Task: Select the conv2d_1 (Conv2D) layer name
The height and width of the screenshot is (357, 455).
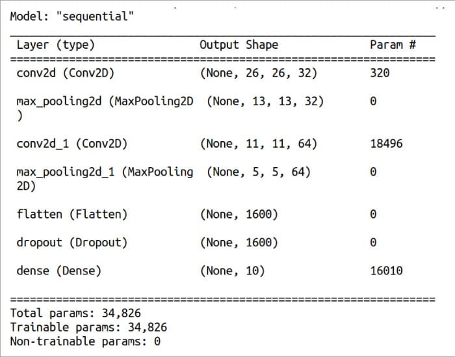Action: pos(71,143)
